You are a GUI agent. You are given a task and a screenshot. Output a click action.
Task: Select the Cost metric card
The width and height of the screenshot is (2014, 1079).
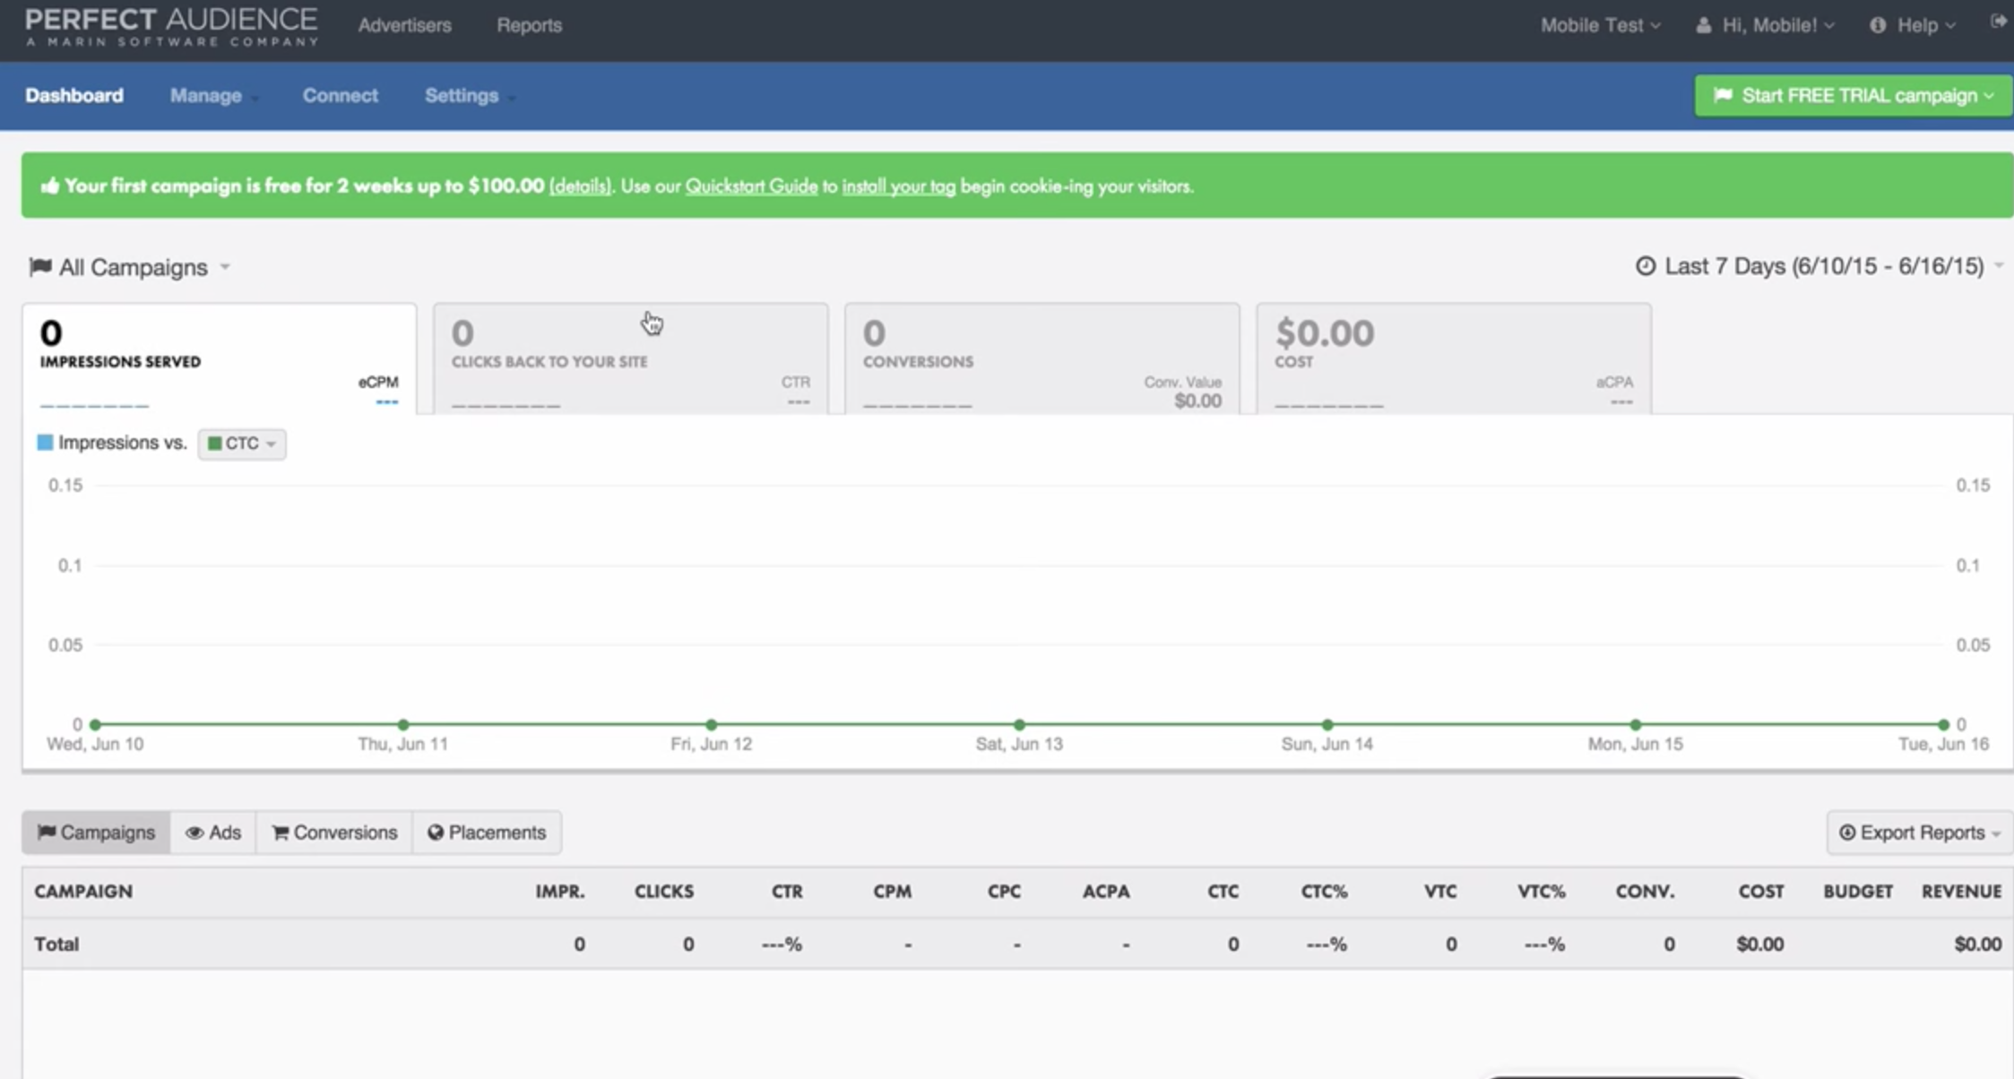coord(1454,359)
